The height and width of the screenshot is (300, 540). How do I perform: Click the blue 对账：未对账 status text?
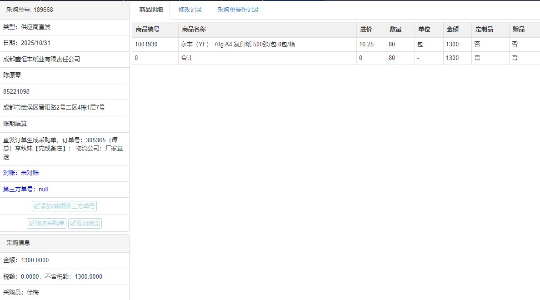click(x=21, y=173)
